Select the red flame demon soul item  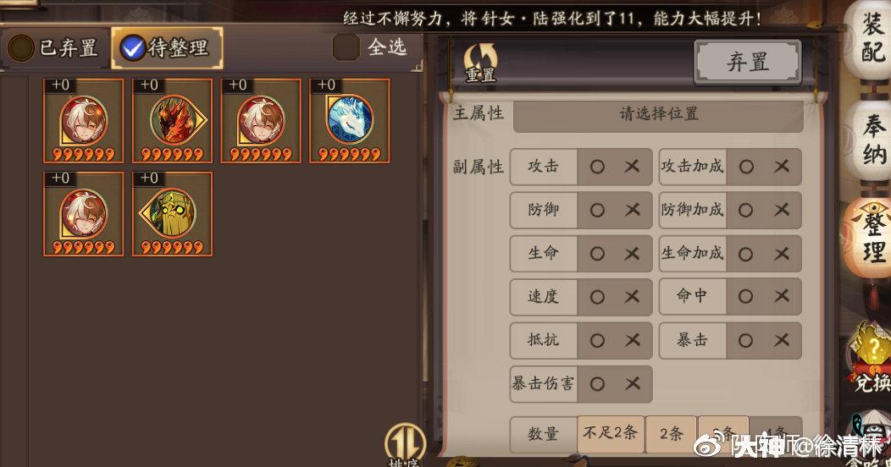click(172, 120)
